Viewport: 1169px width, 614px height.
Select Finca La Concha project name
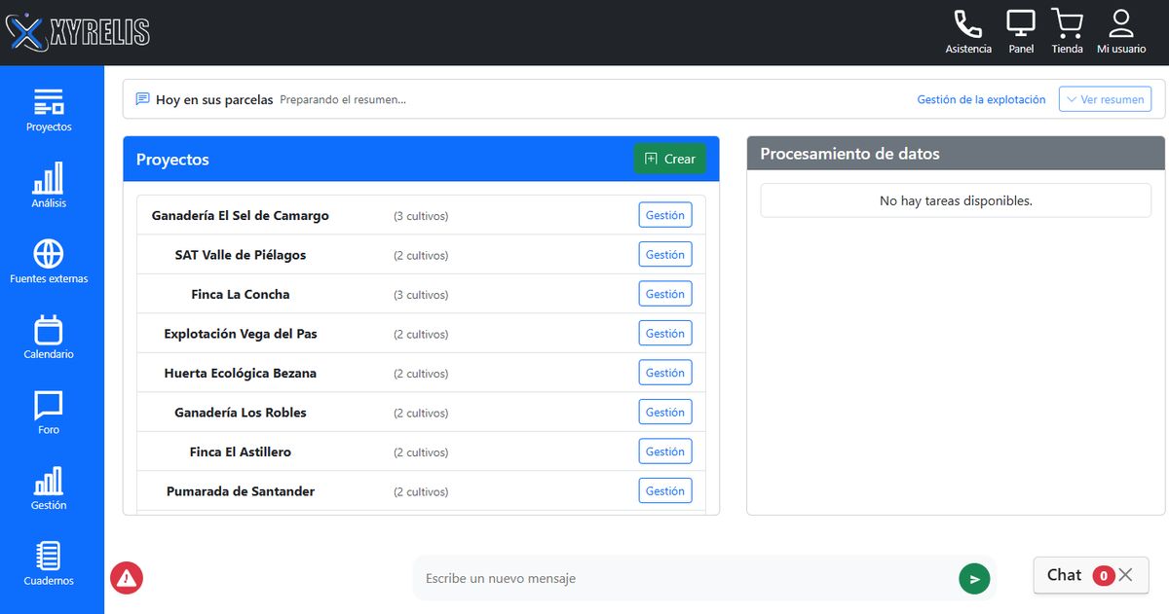241,294
